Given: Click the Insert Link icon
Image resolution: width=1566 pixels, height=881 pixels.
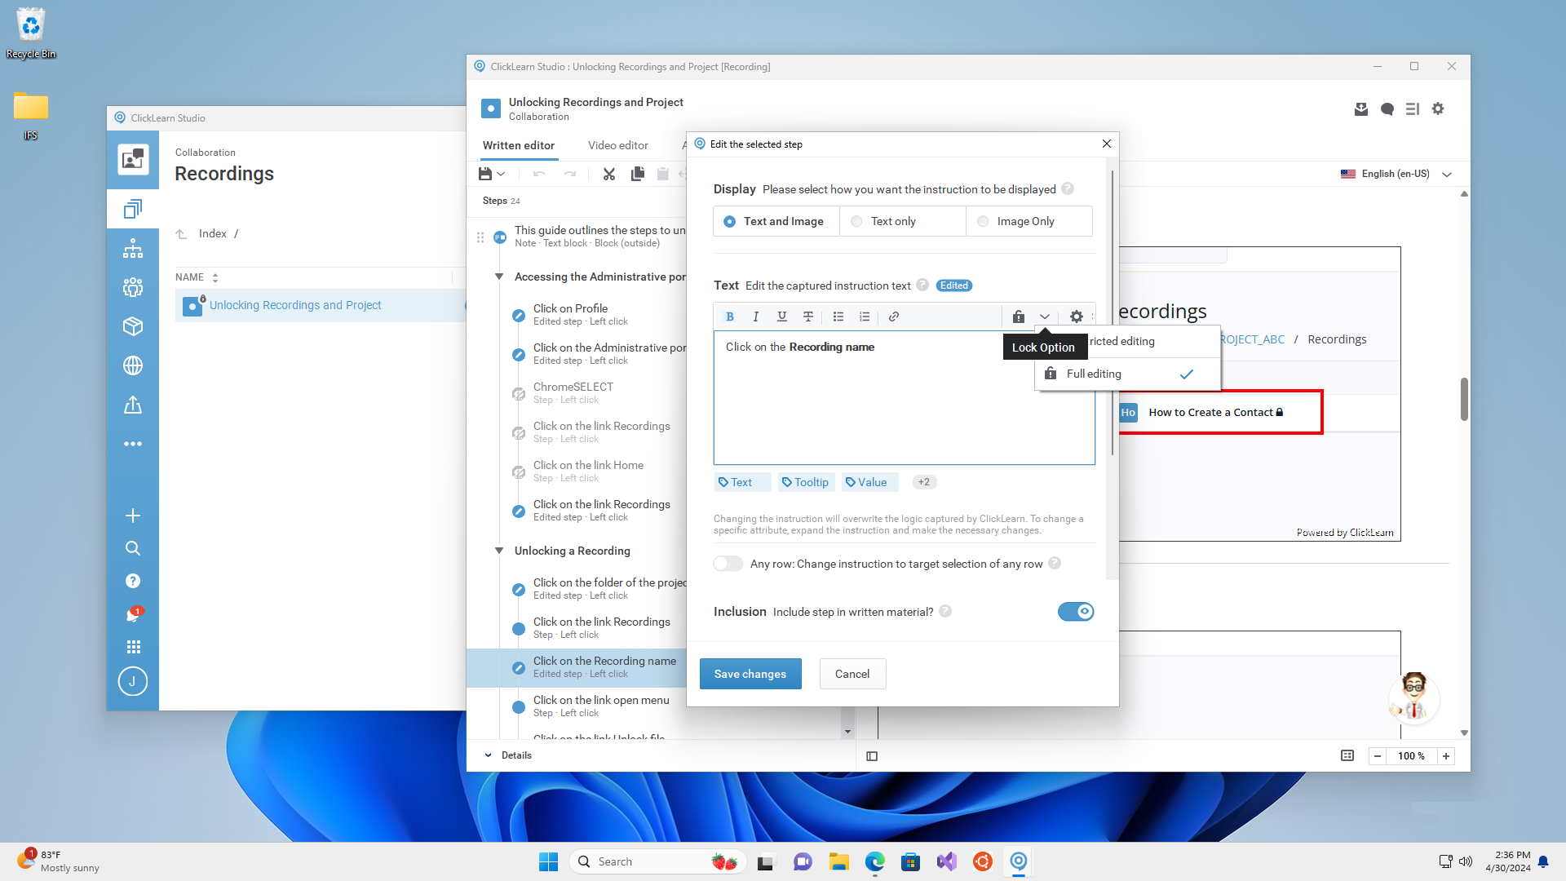Looking at the screenshot, I should click(x=893, y=317).
